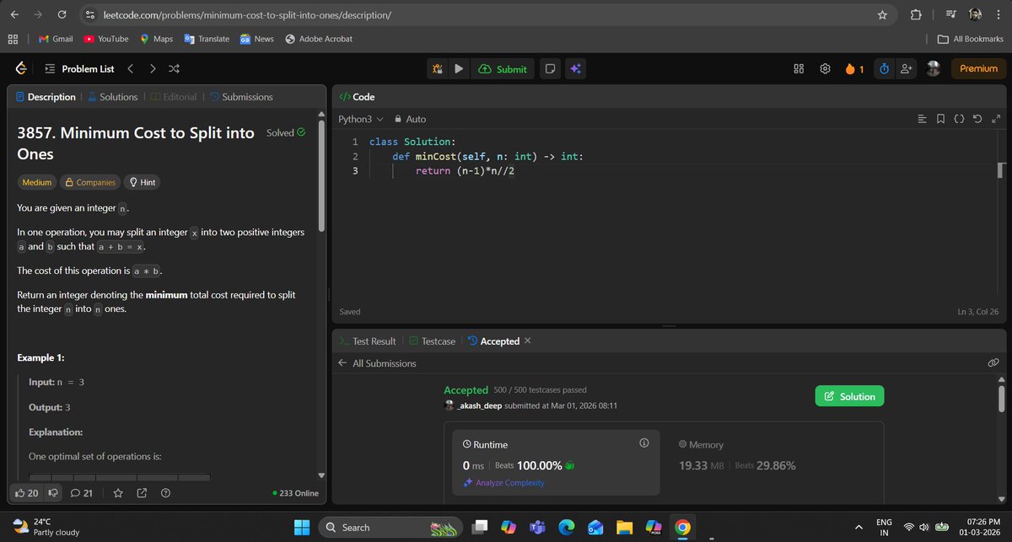The image size is (1012, 542).
Task: Click the curly braces snippet icon
Action: tap(959, 120)
